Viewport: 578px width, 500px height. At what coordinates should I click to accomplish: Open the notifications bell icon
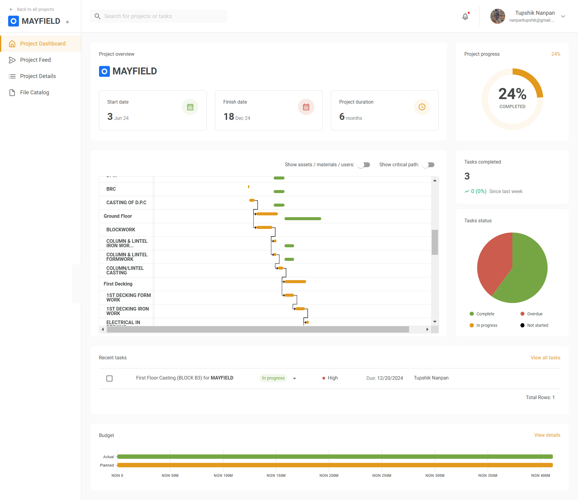pyautogui.click(x=465, y=17)
